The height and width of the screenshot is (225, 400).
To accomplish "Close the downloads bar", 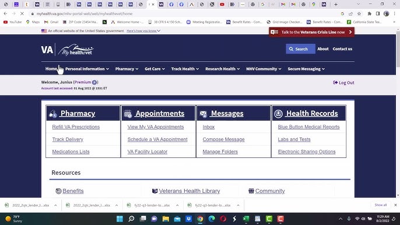I will [395, 205].
